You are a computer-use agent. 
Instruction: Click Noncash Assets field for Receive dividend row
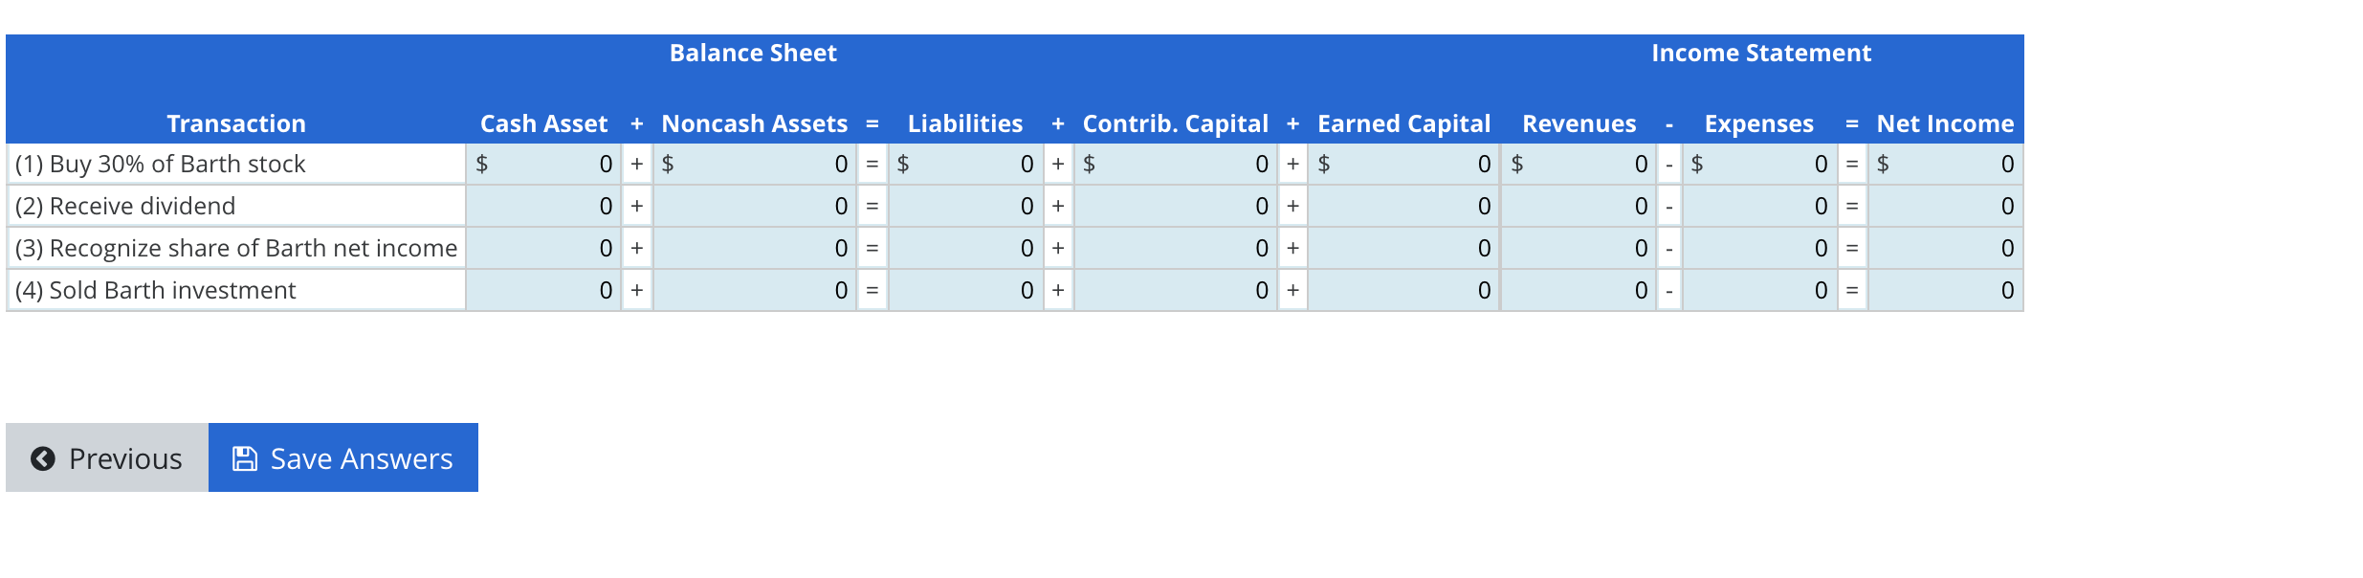pyautogui.click(x=756, y=205)
